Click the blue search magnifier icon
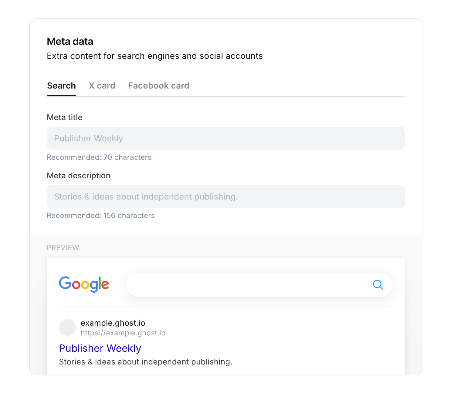The height and width of the screenshot is (393, 454). tap(378, 285)
